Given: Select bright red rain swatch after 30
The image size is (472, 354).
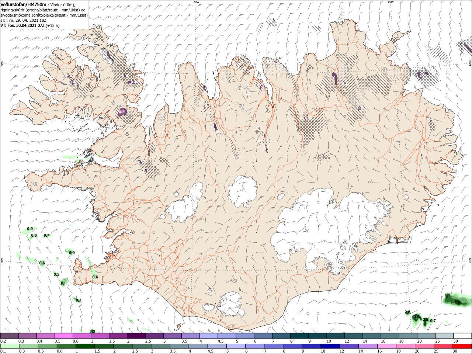Looking at the screenshot, I should click(462, 346).
